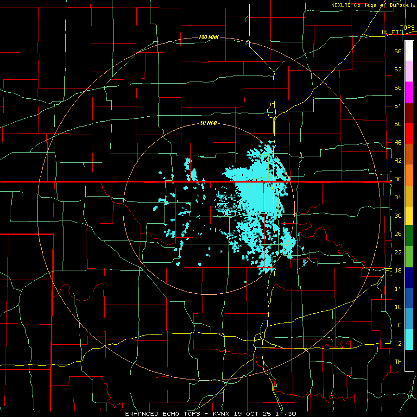Image resolution: width=417 pixels, height=417 pixels.
Task: Select the gold legend swatch near 34
Action: (x=409, y=196)
